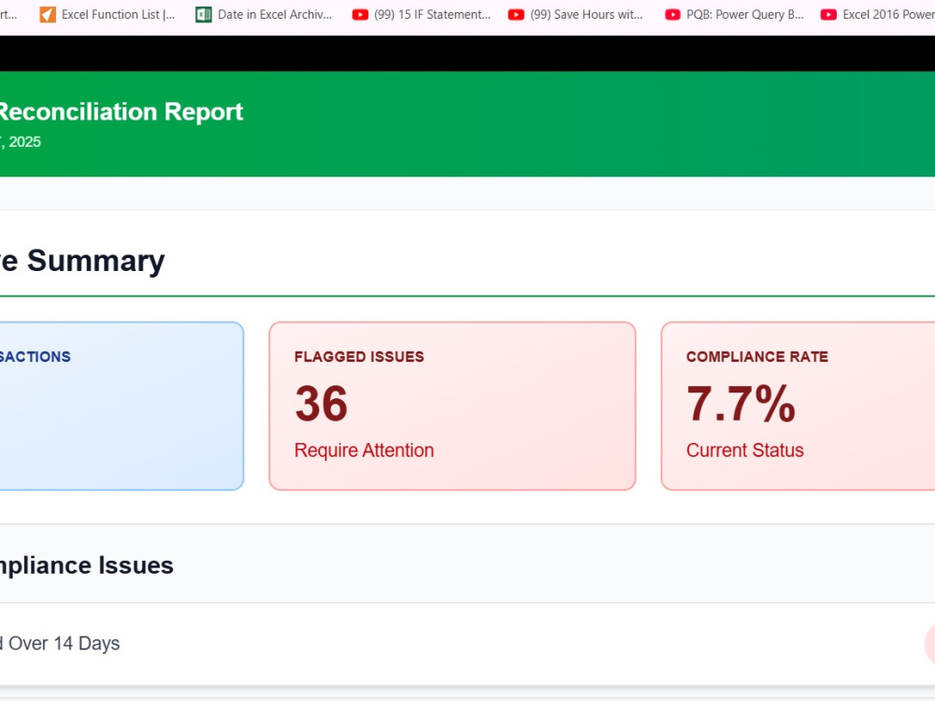This screenshot has width=935, height=701.
Task: Click the YouTube icon beside 15 IF Statement
Action: click(x=360, y=14)
